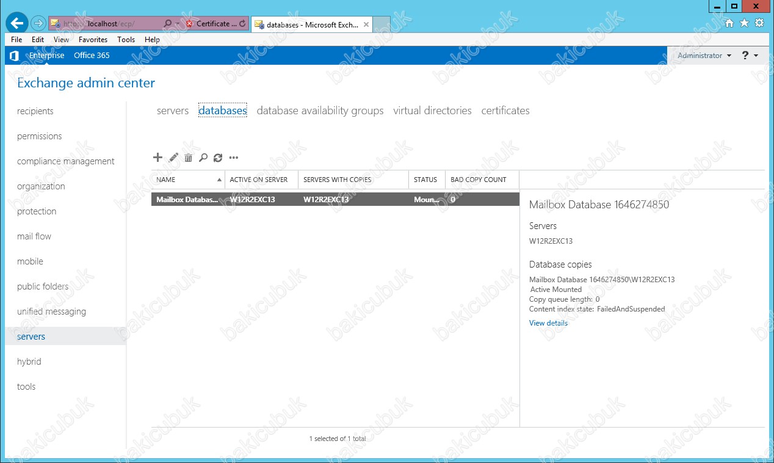The height and width of the screenshot is (463, 774).
Task: Click the empty new tab button
Action: click(x=382, y=24)
